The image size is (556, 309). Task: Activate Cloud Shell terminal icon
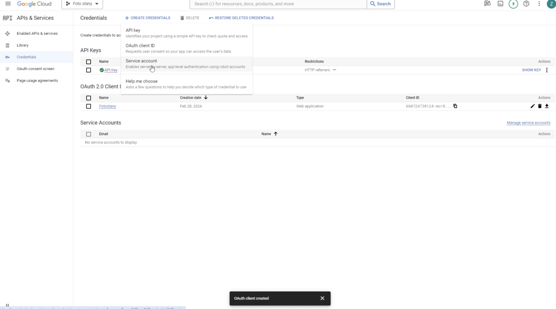500,4
